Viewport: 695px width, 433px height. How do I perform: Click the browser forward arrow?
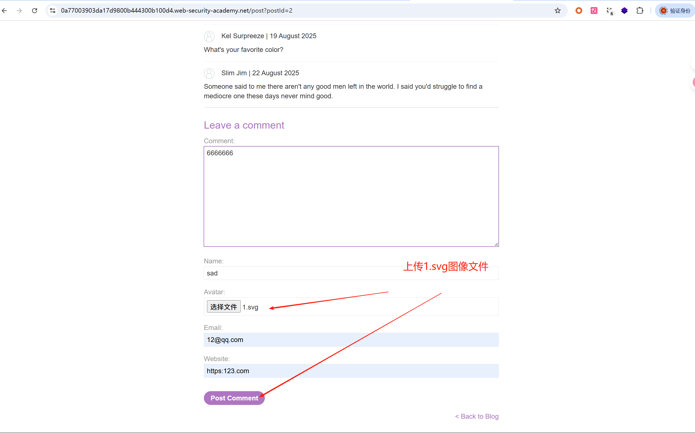(19, 11)
